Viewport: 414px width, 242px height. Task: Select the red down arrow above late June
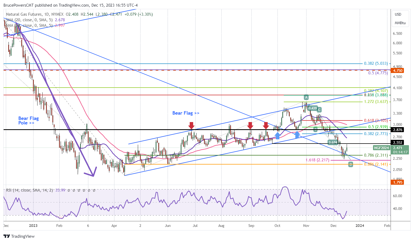point(191,125)
